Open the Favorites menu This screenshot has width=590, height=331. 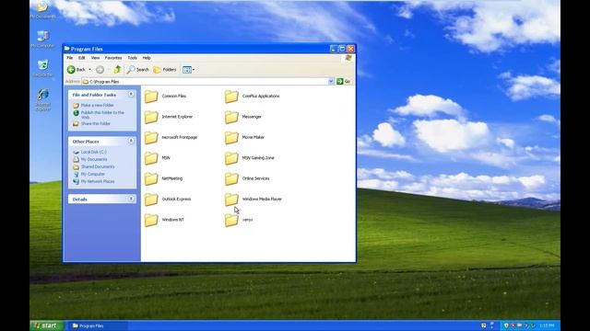pyautogui.click(x=113, y=58)
